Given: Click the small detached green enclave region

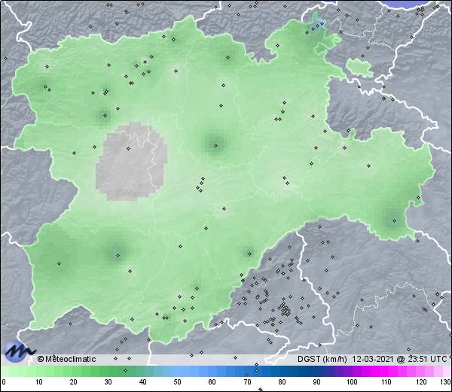Looking at the screenshot, I should (x=359, y=68).
